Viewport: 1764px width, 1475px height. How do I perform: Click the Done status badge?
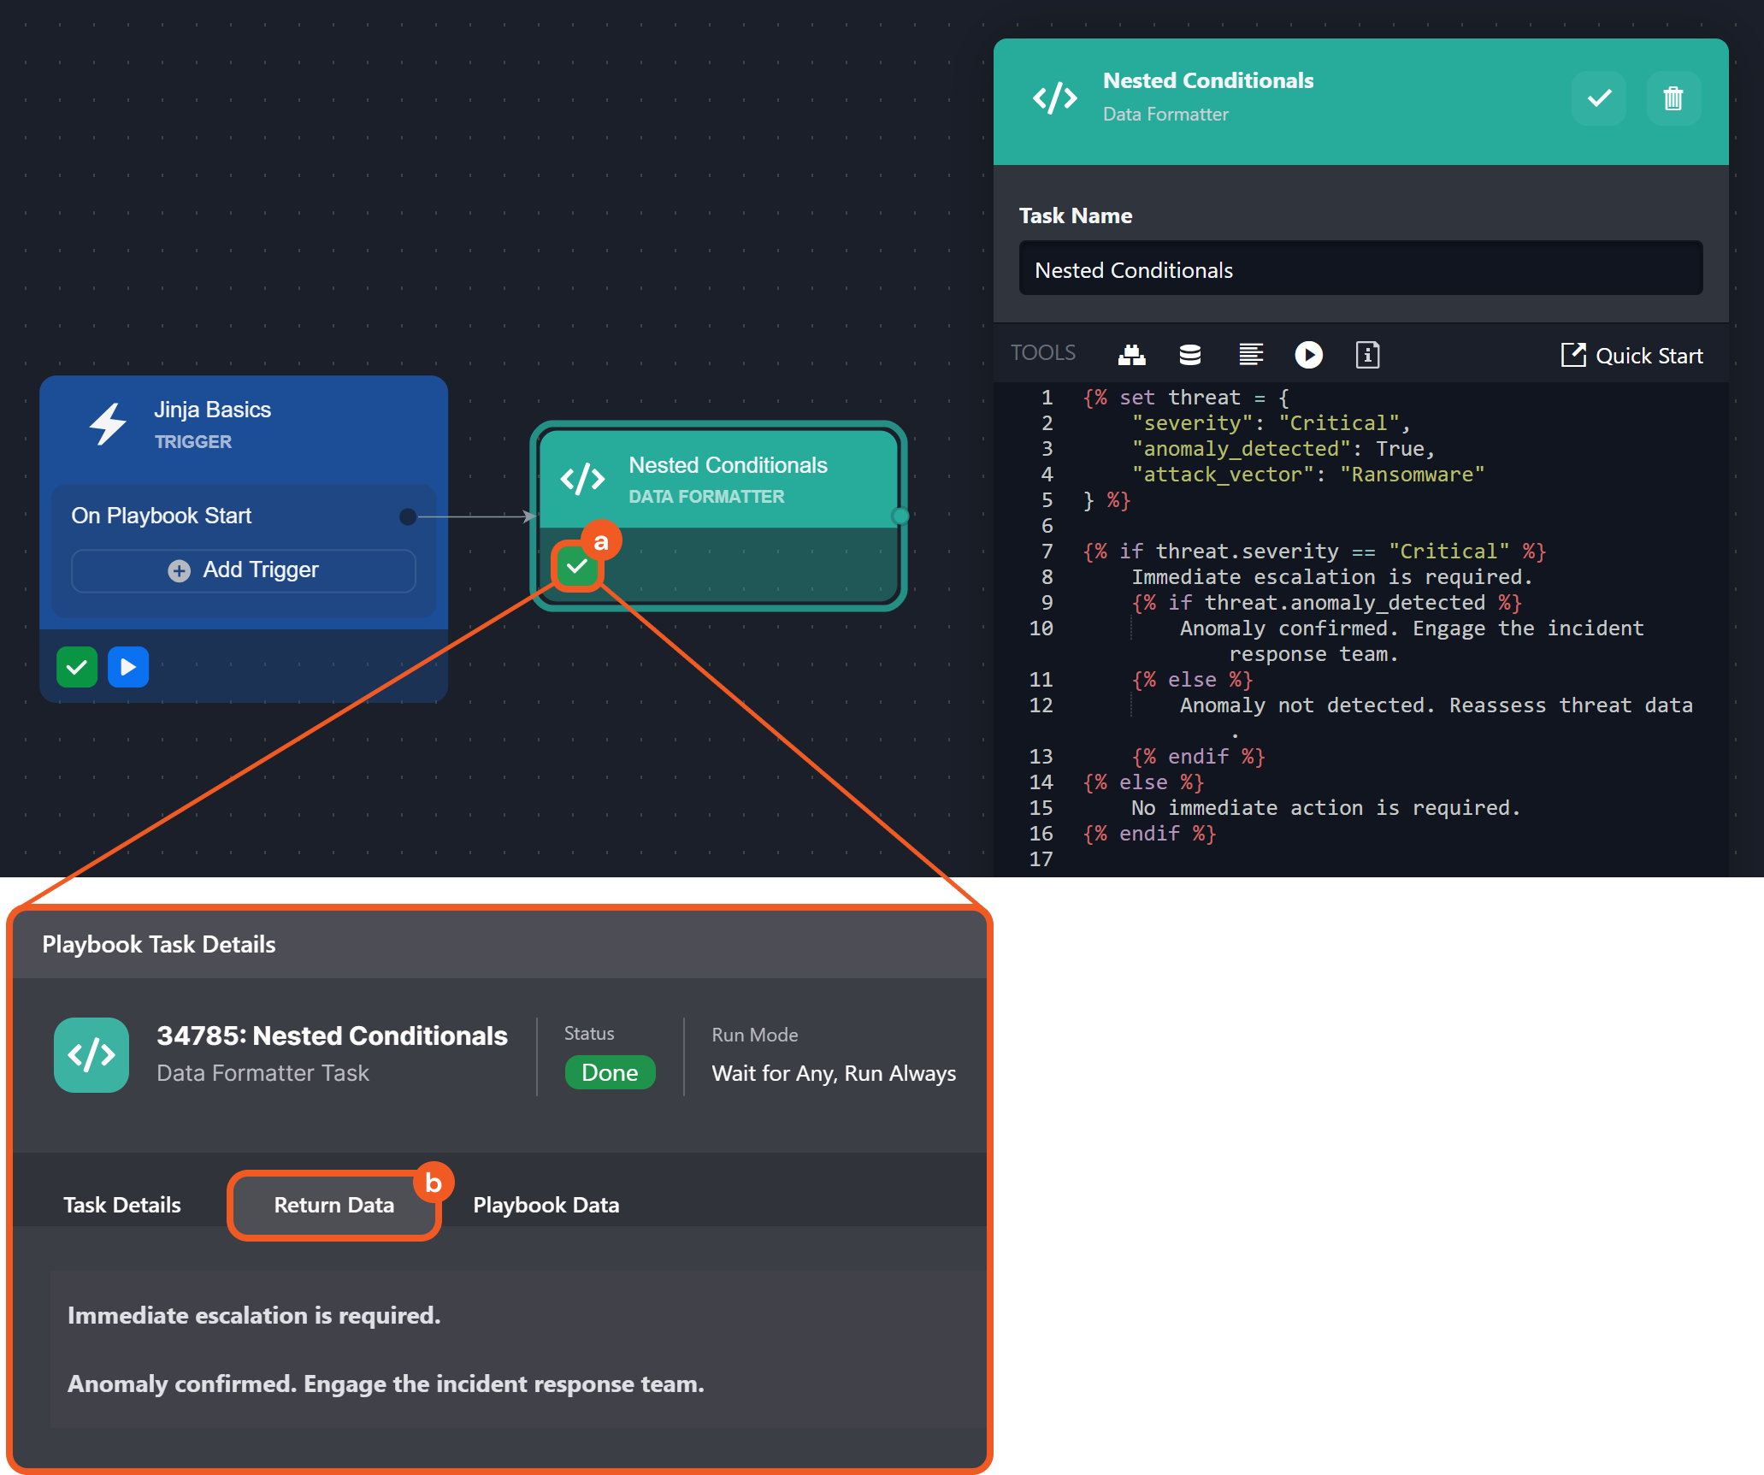610,1073
